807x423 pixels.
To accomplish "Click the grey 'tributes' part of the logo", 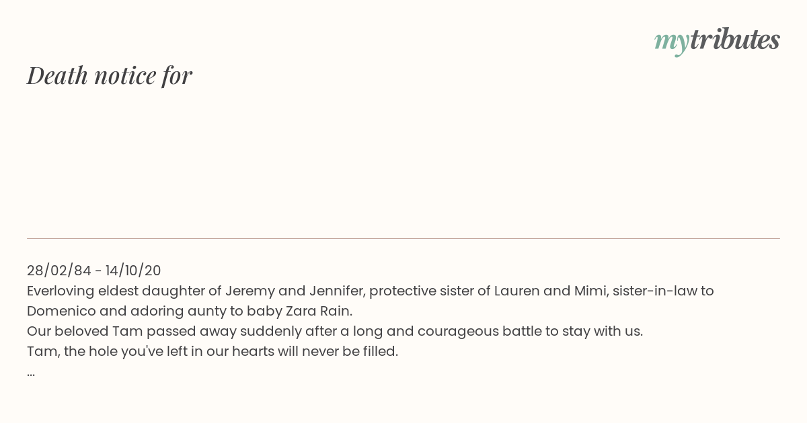I will (735, 40).
